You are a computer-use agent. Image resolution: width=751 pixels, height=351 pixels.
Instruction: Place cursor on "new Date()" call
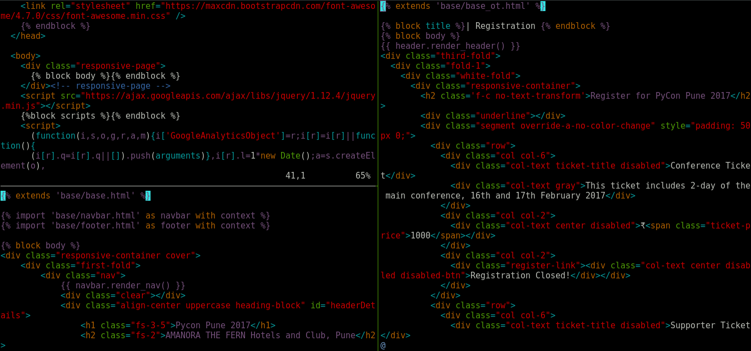pyautogui.click(x=286, y=156)
